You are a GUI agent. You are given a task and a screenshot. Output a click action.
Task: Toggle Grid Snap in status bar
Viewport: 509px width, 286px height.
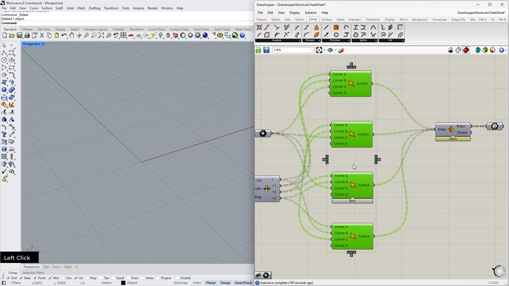tap(180, 283)
